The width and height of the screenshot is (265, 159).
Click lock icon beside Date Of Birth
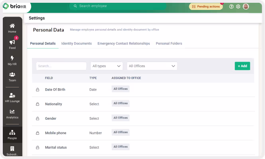pos(37,90)
